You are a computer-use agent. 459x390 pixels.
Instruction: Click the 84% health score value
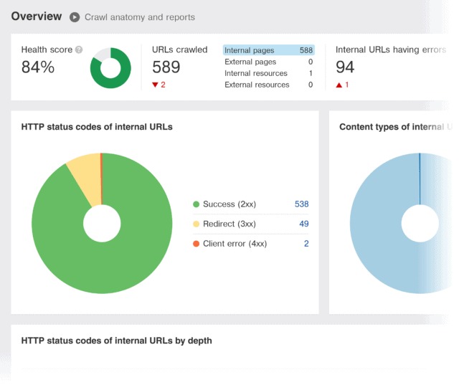click(38, 67)
